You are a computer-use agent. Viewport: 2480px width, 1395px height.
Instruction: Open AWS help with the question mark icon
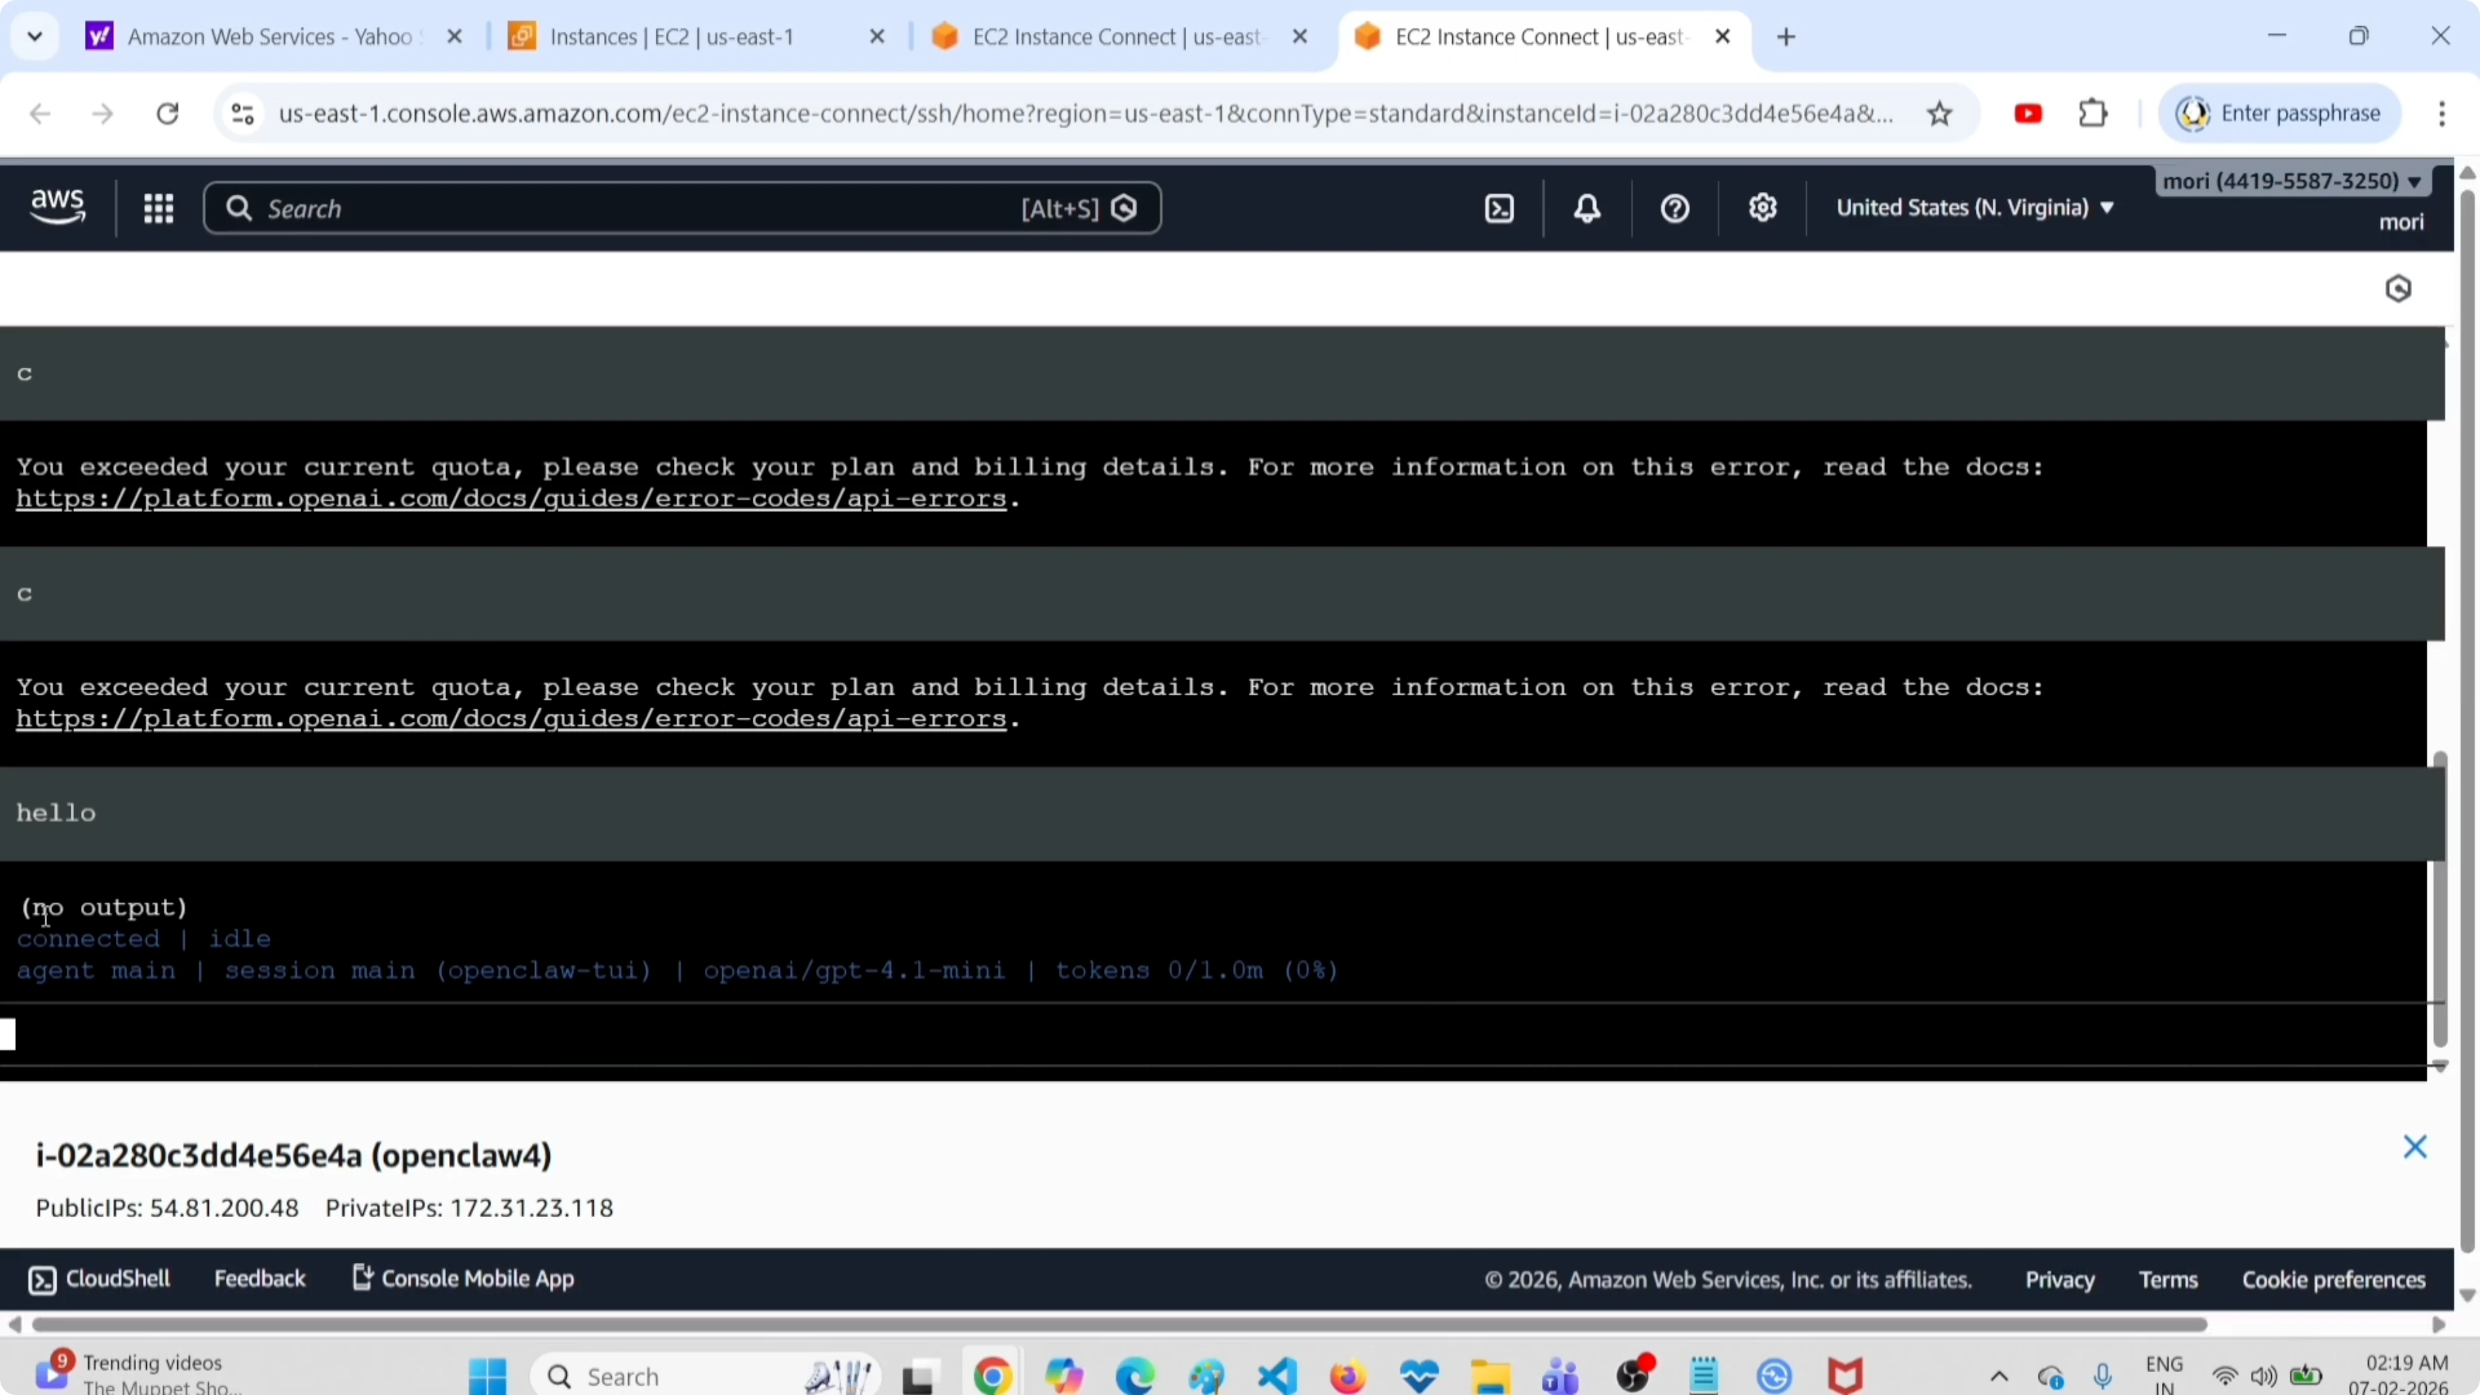1674,208
